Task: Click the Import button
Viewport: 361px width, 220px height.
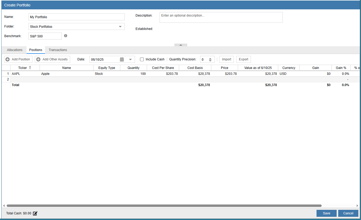Action: (x=227, y=59)
